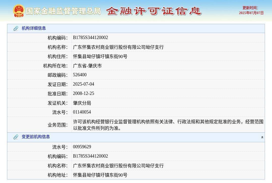Click the paperclip icon beside 机构详细信息

coord(16,28)
